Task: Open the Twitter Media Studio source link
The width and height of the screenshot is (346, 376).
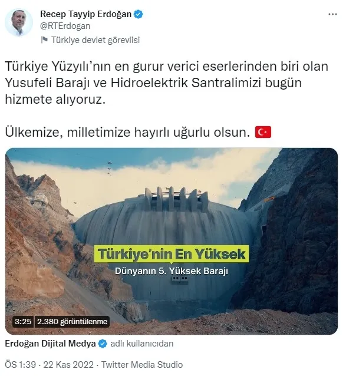Action: point(142,365)
